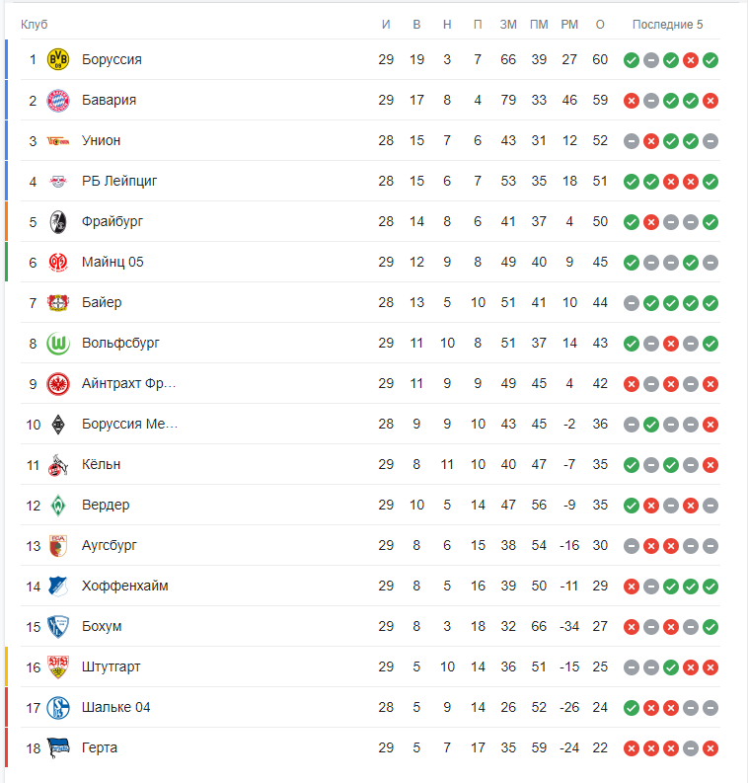748x783 pixels.
Task: Click Bochum's green win indicator
Action: pyautogui.click(x=711, y=627)
